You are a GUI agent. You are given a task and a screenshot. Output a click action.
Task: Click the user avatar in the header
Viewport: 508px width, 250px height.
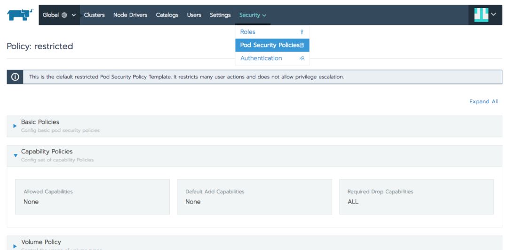click(481, 15)
